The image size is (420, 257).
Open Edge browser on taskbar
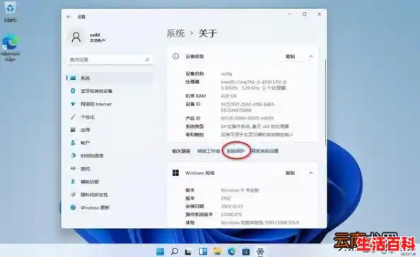[232, 251]
